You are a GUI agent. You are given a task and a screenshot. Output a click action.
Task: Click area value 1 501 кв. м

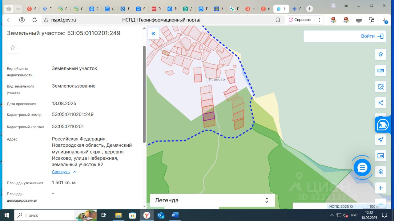point(64,183)
